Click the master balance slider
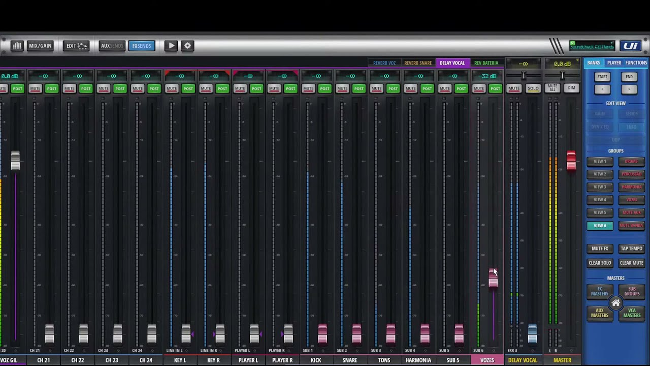650x366 pixels. click(x=562, y=76)
